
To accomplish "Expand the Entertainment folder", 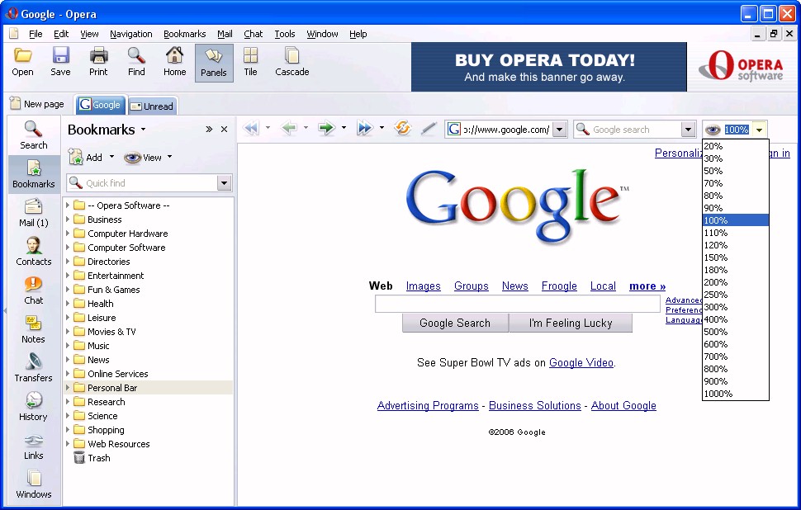I will 68,276.
